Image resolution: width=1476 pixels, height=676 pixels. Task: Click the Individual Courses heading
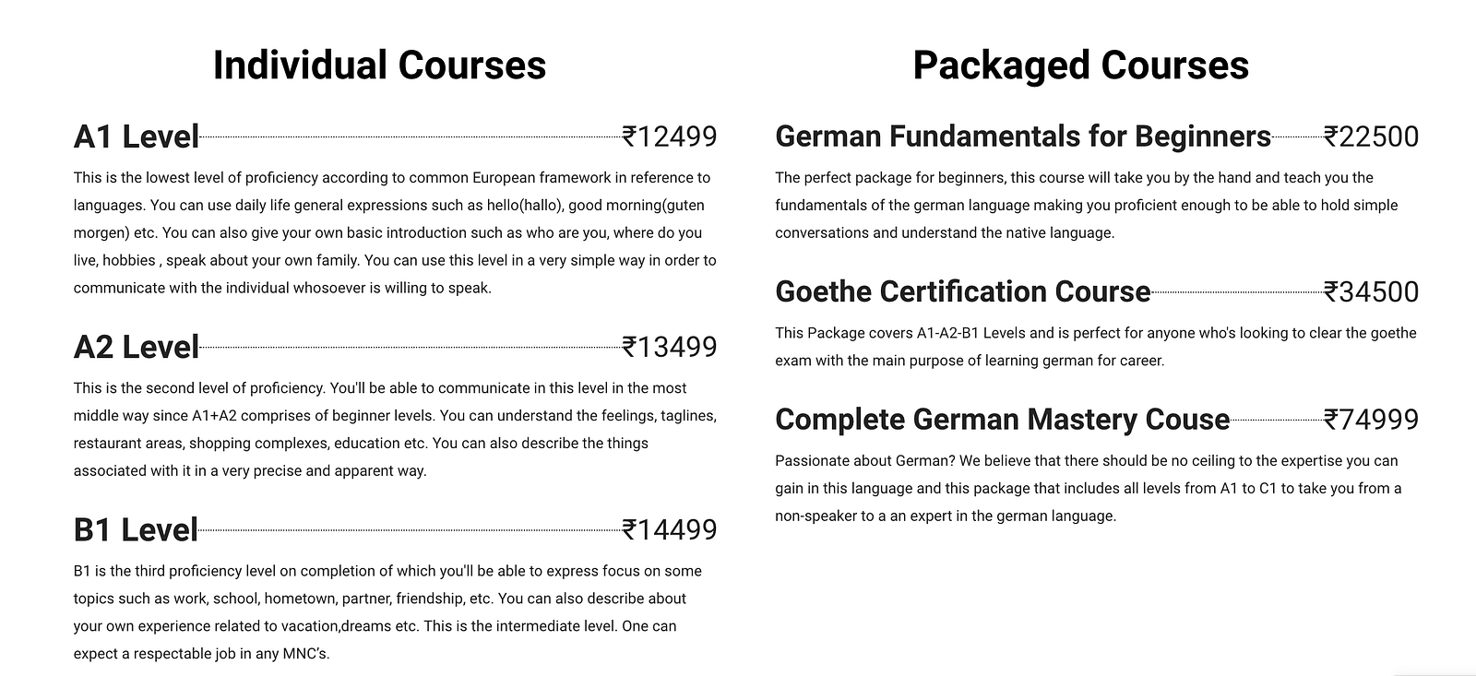[379, 65]
